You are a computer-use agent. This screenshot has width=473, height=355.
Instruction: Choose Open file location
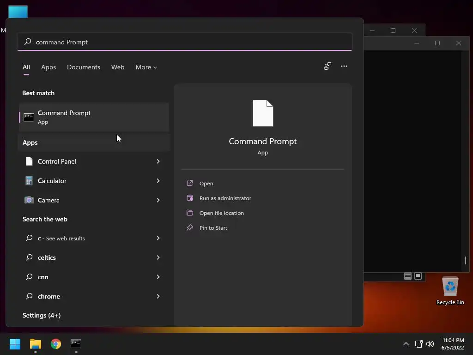222,213
